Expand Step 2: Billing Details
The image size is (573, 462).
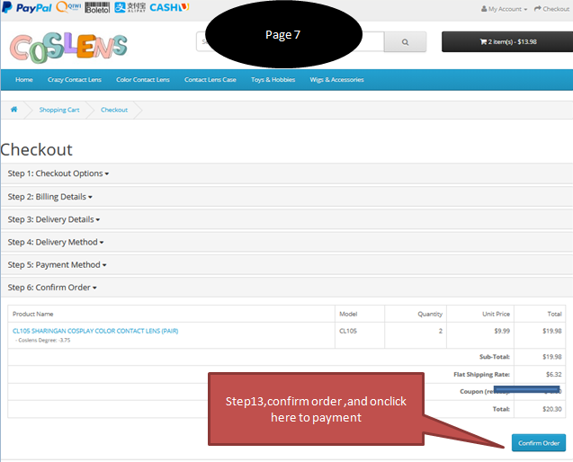click(x=49, y=196)
